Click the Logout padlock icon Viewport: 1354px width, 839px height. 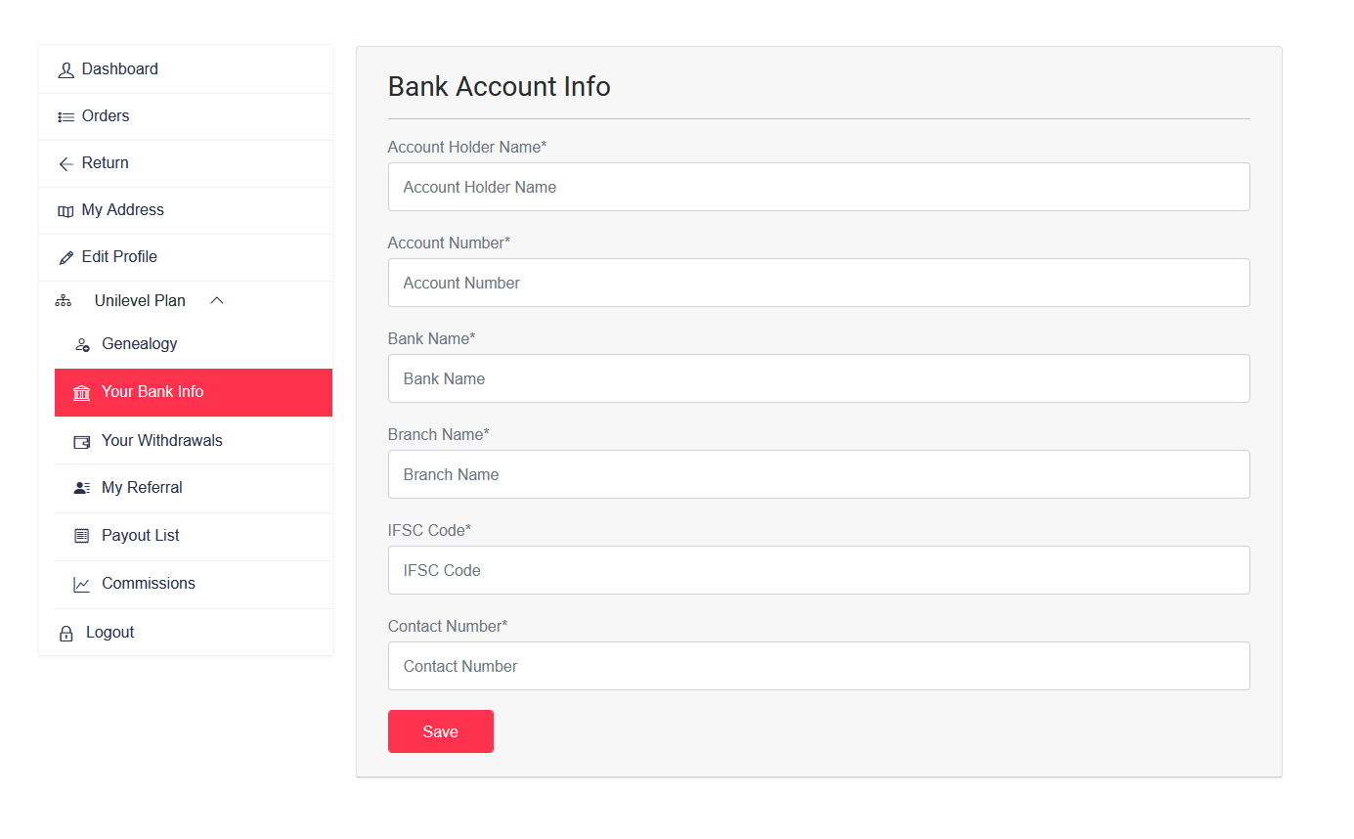coord(66,632)
